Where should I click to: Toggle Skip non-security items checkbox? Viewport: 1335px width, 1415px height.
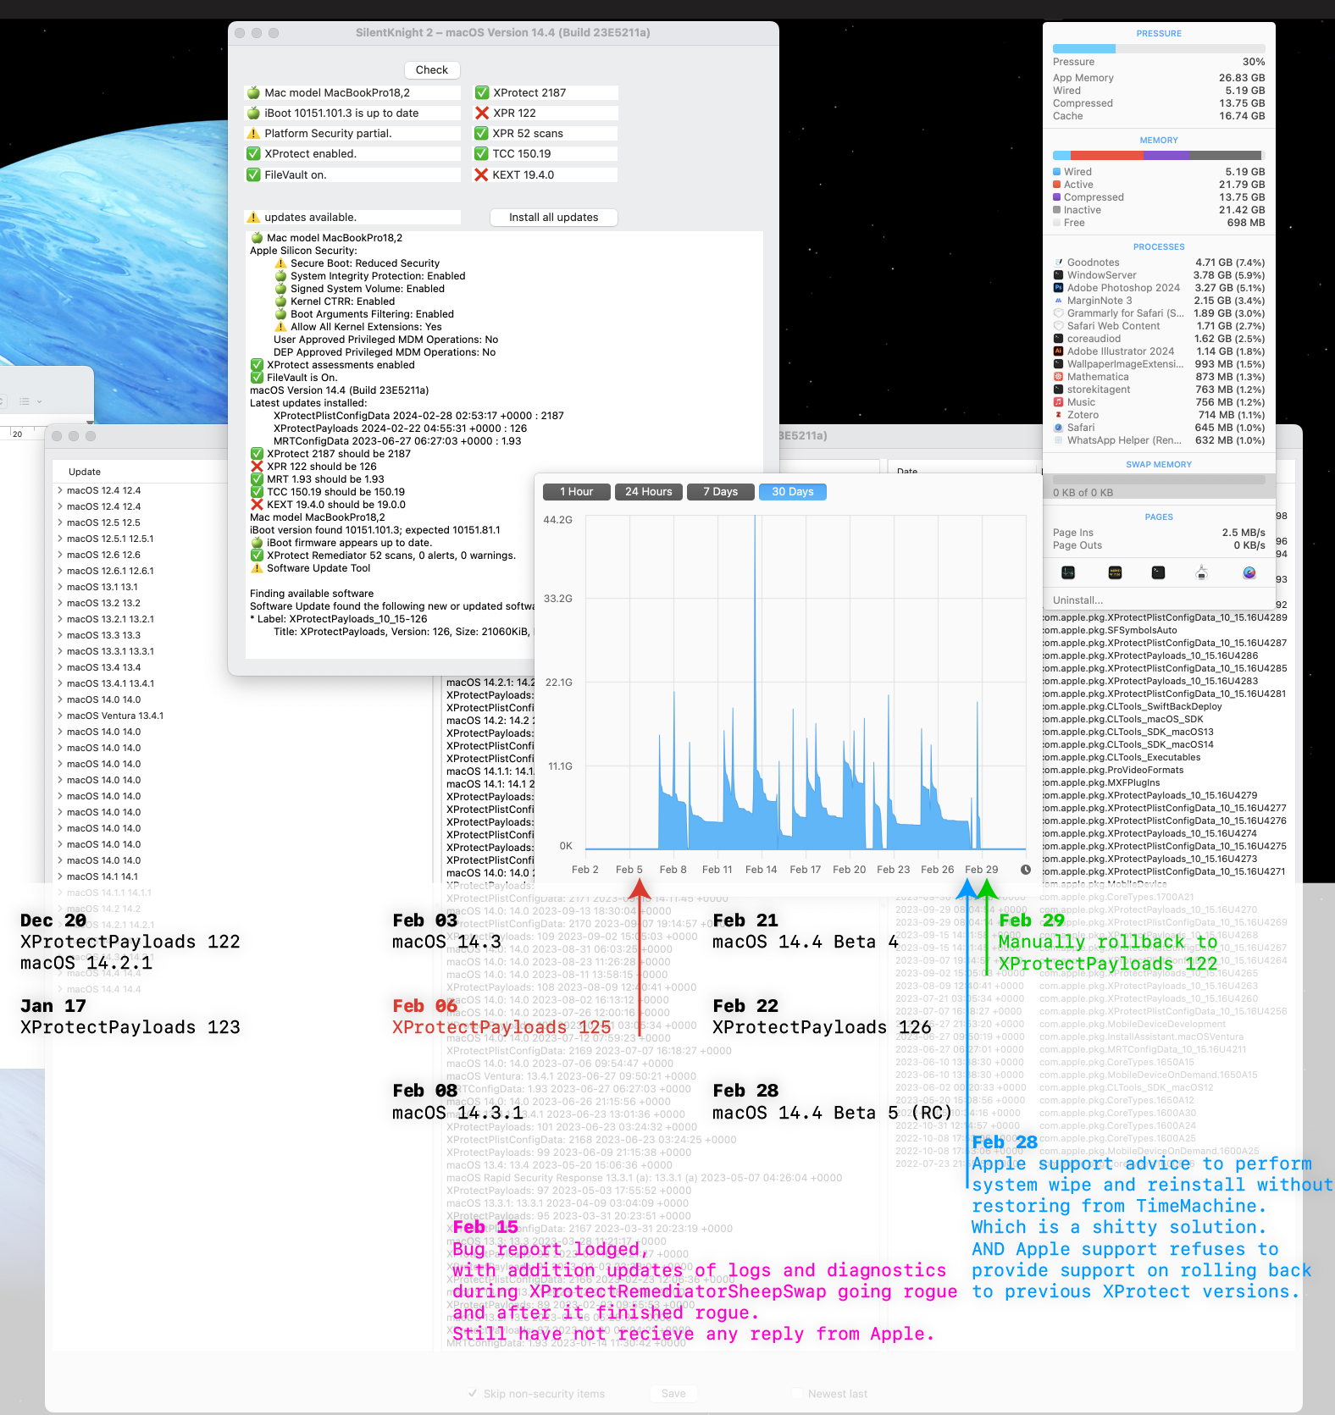[x=473, y=1393]
